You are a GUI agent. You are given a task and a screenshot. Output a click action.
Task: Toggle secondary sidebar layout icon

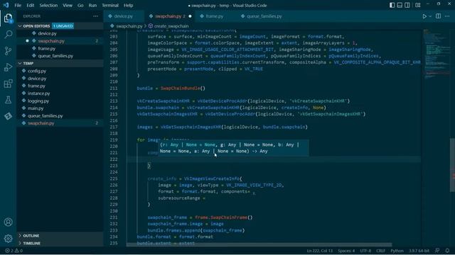(x=407, y=5)
